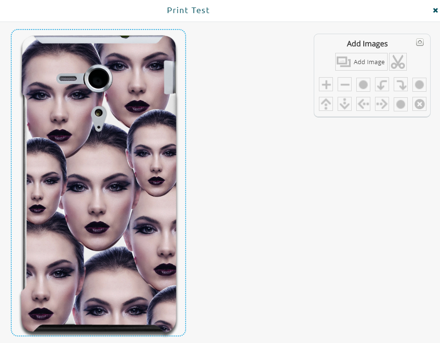Viewport: 440px width, 343px height.
Task: Click the Add Image button
Action: click(361, 62)
